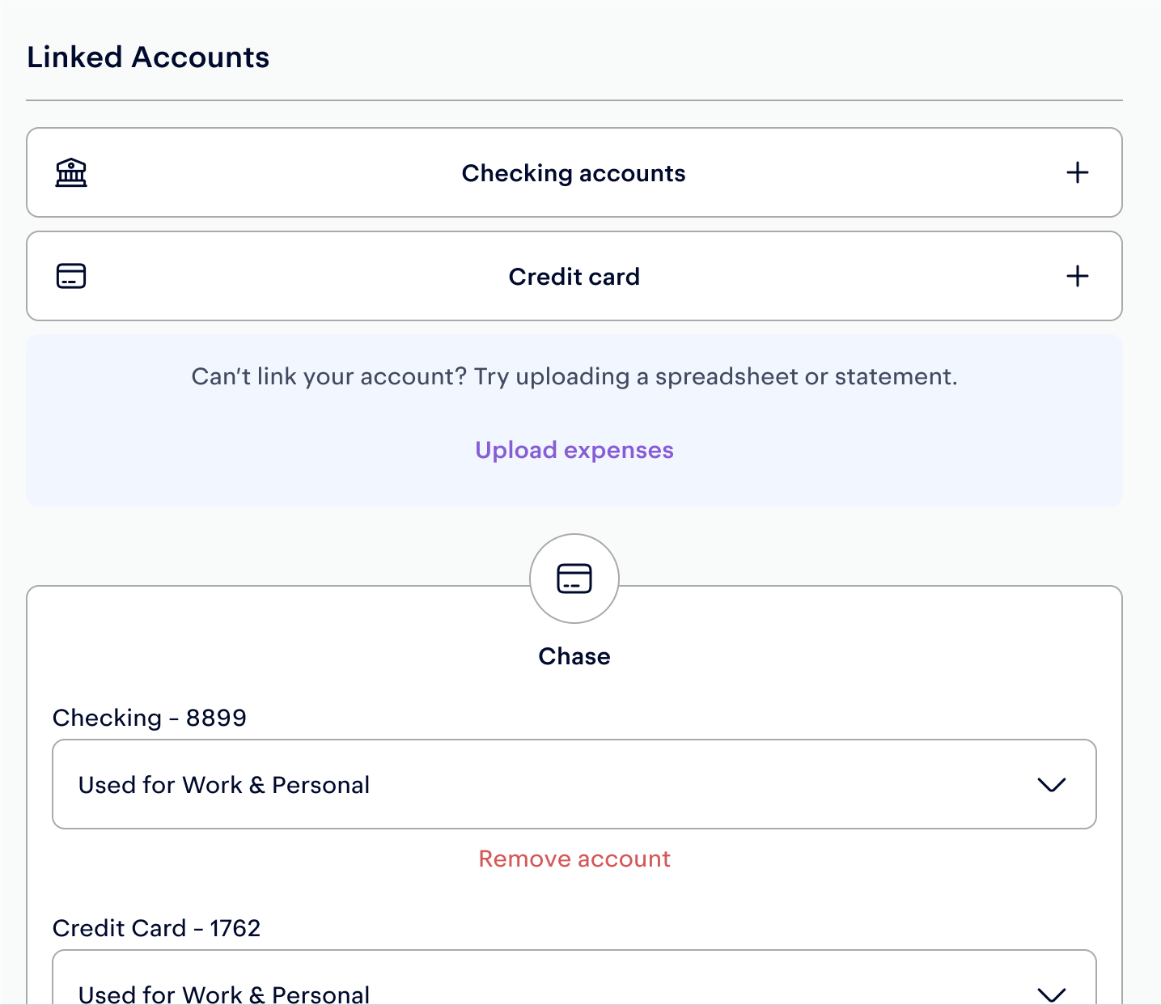Open the Checking - 8899 usage dropdown

[x=574, y=784]
